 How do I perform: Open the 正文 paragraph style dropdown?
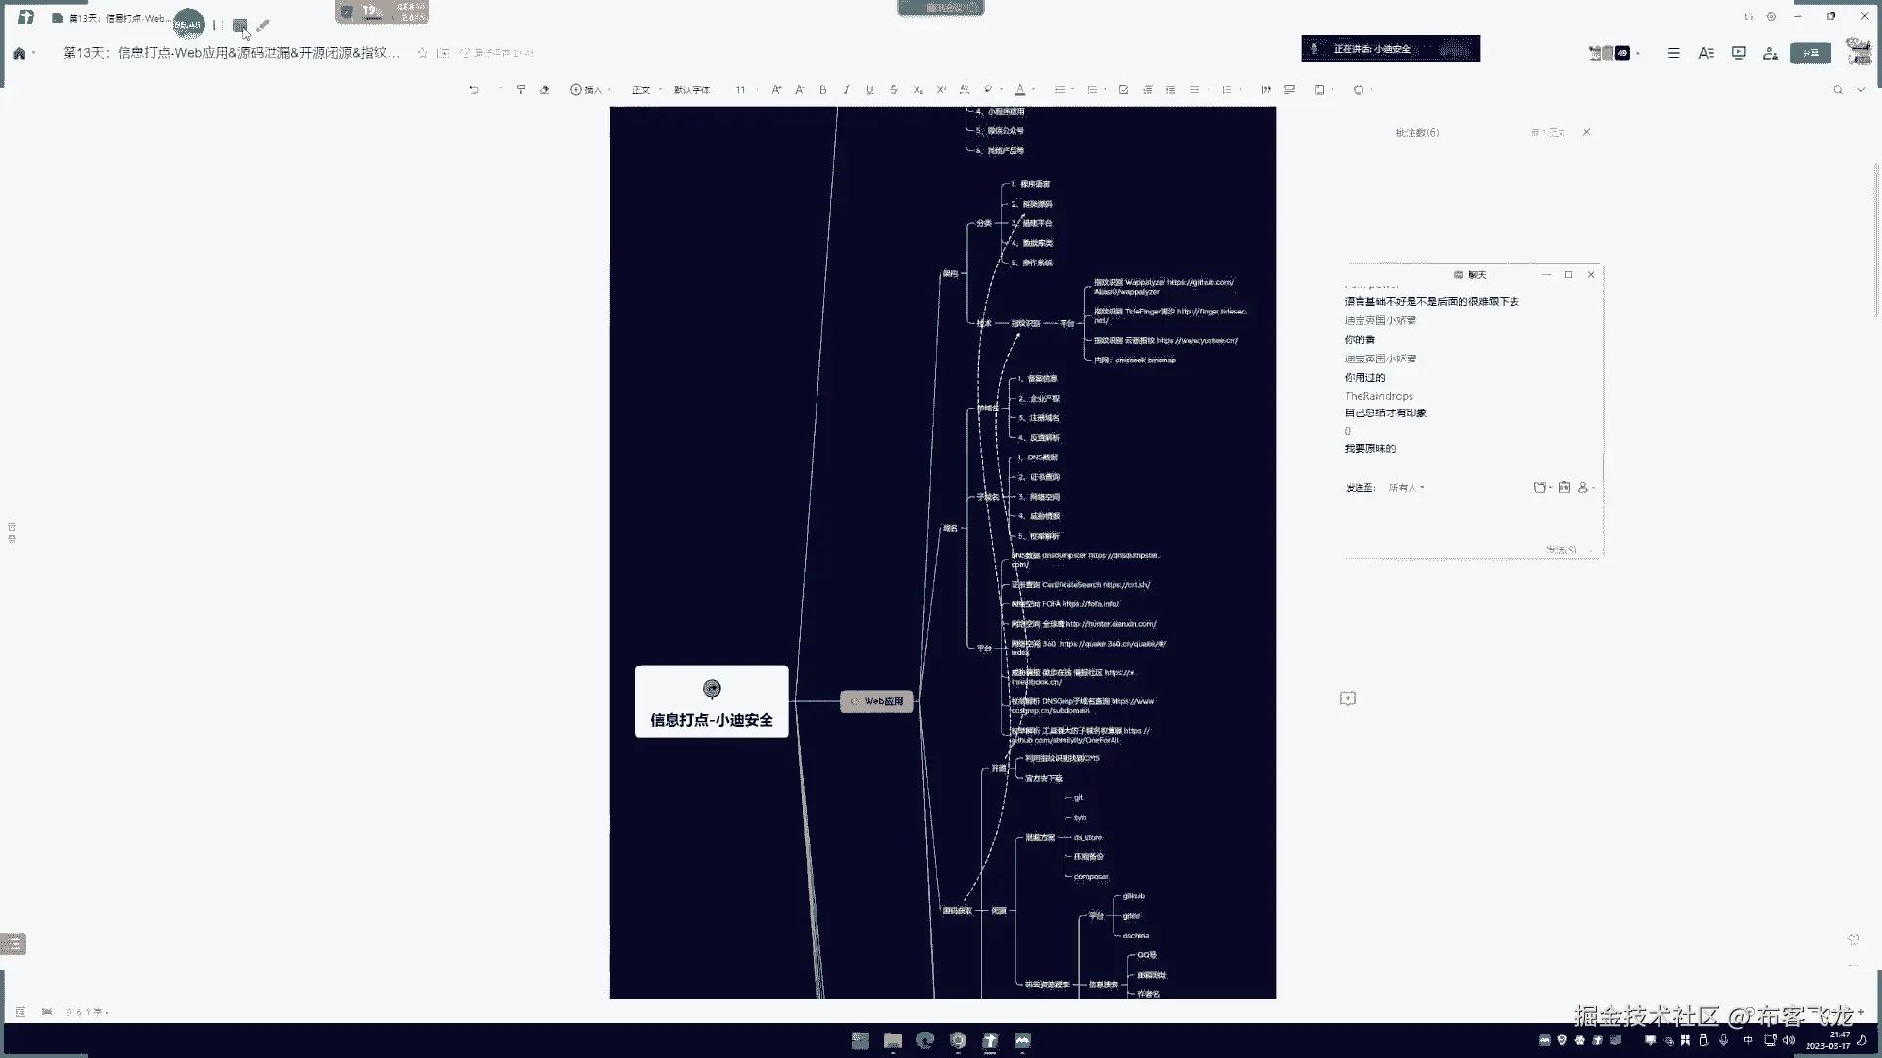(643, 89)
